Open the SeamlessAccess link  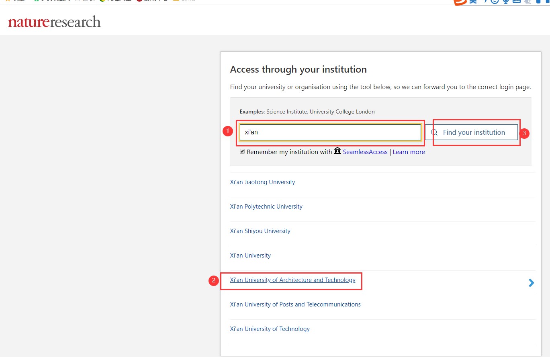(x=365, y=152)
